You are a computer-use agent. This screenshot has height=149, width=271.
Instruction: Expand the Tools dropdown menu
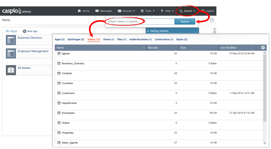pyautogui.click(x=147, y=11)
